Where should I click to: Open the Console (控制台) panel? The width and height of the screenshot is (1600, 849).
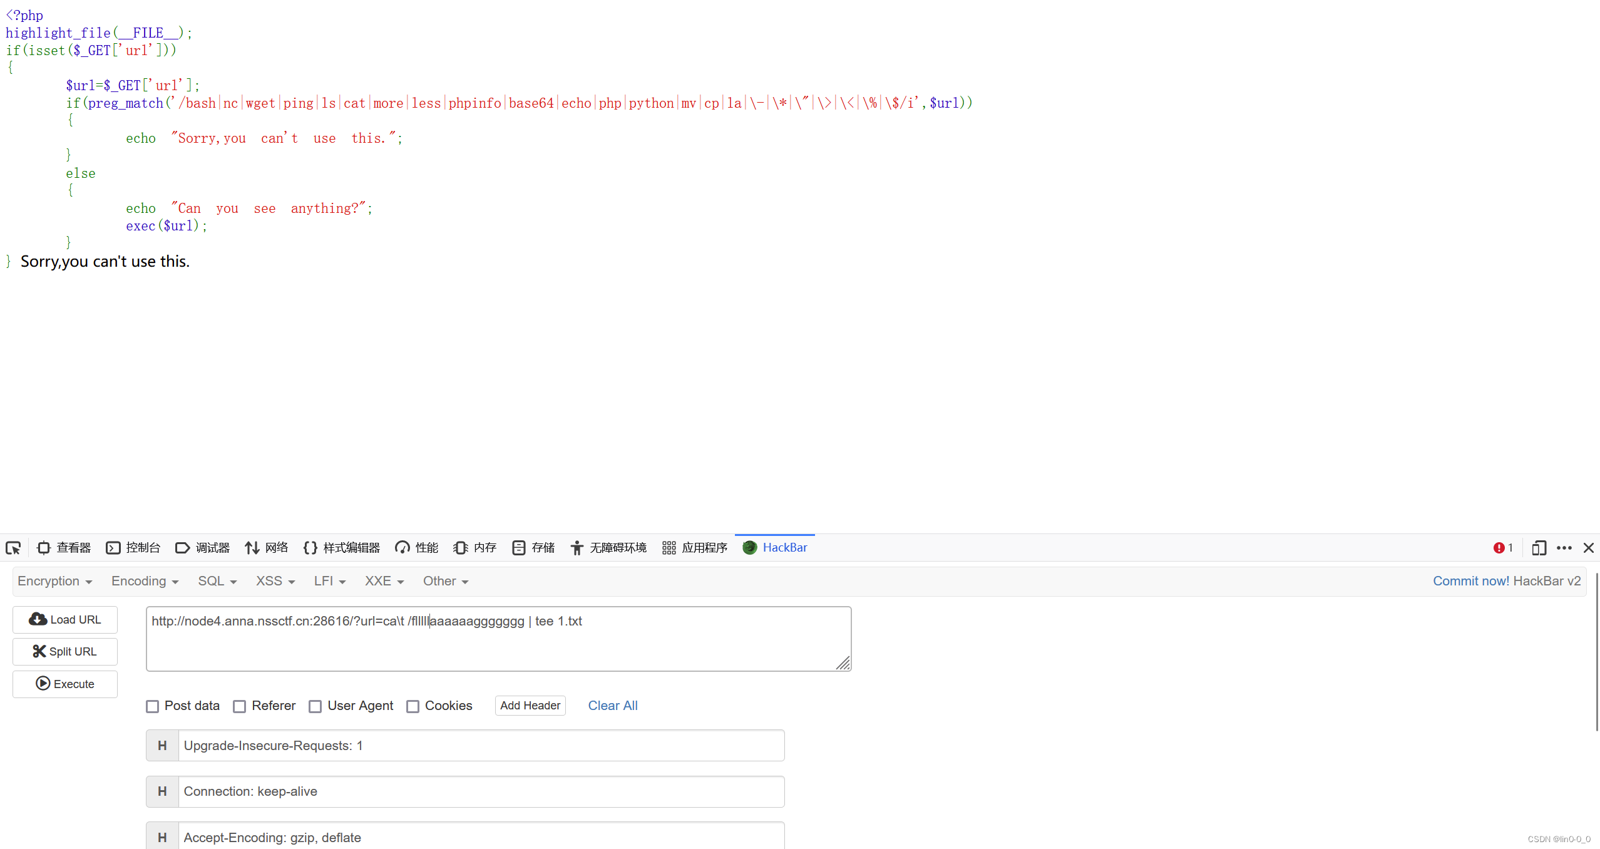(133, 548)
